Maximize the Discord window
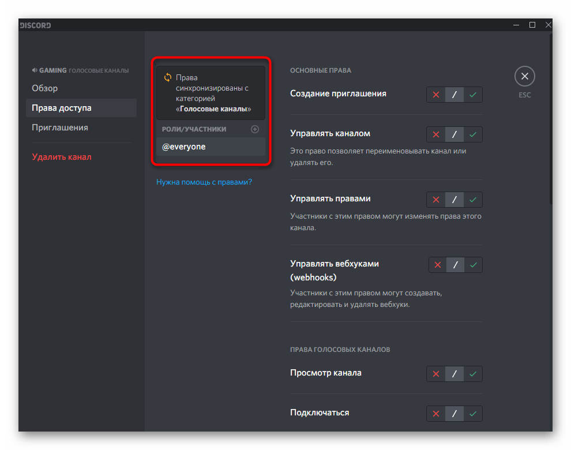Screen dimensions: 571x450 [532, 25]
